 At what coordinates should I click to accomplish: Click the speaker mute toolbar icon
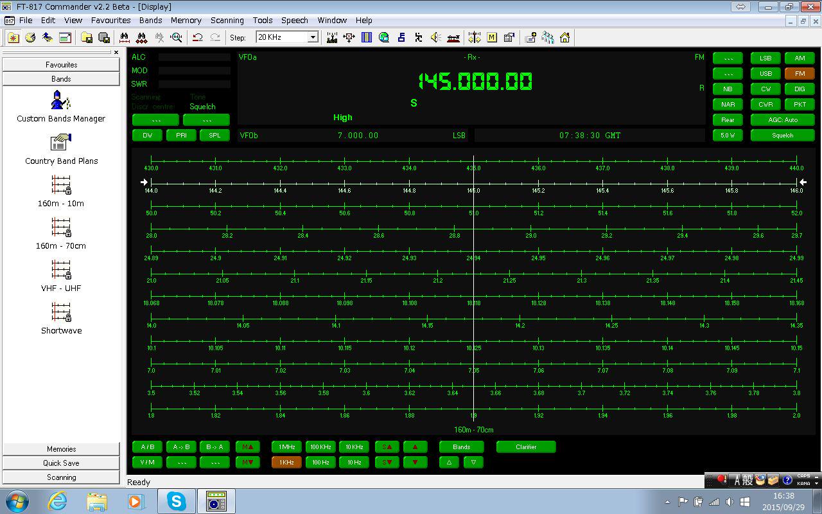(x=436, y=38)
